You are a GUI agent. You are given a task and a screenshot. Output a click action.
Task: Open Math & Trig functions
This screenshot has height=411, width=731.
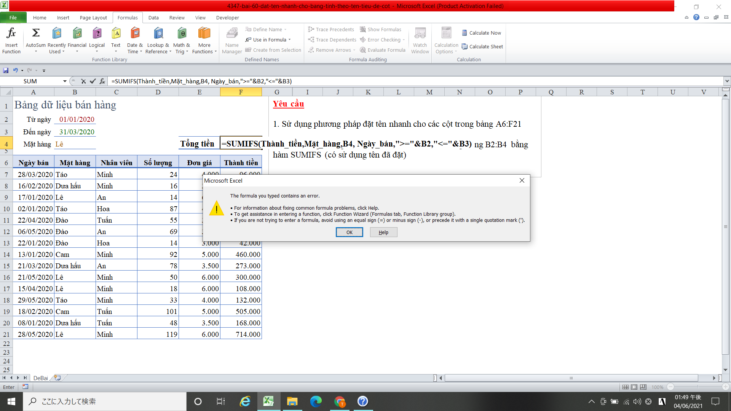tap(182, 40)
